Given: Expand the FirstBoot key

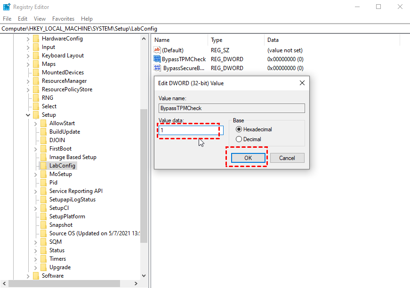Looking at the screenshot, I should point(36,149).
